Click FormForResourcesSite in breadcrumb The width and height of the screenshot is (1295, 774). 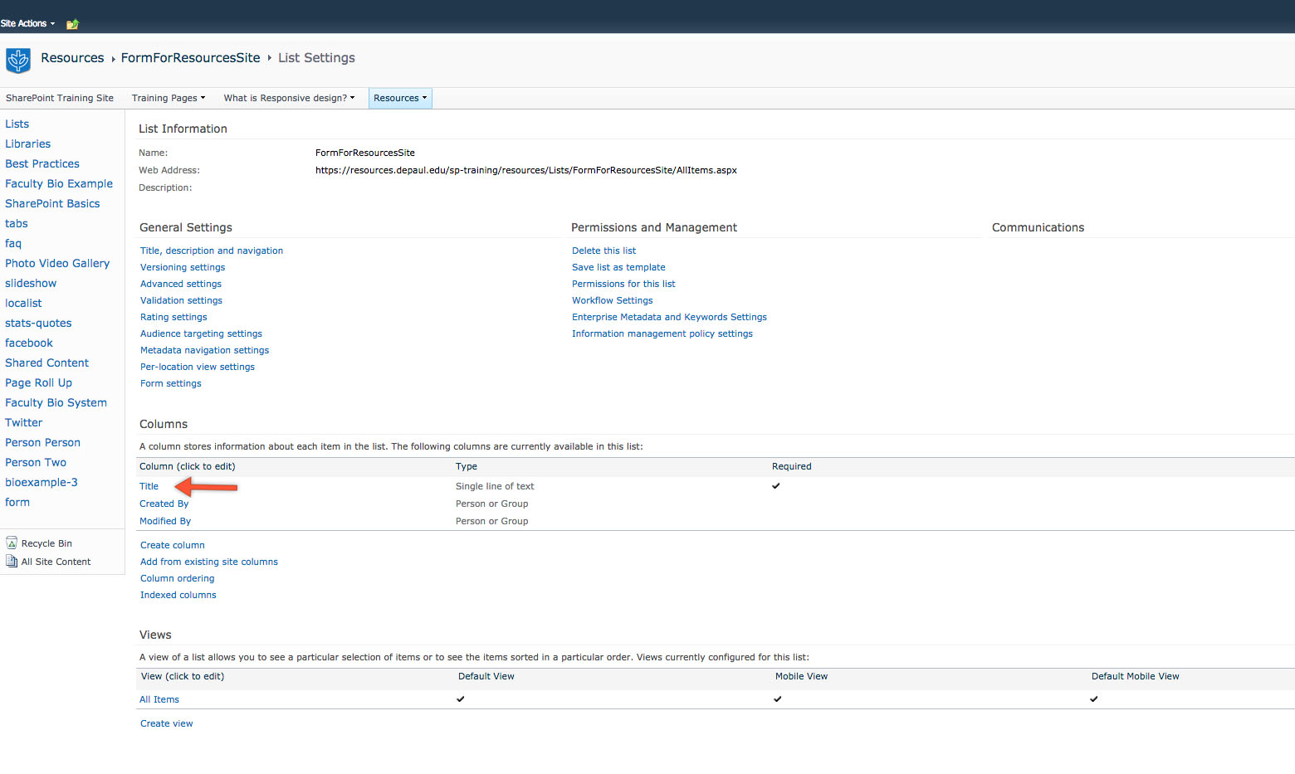coord(190,58)
